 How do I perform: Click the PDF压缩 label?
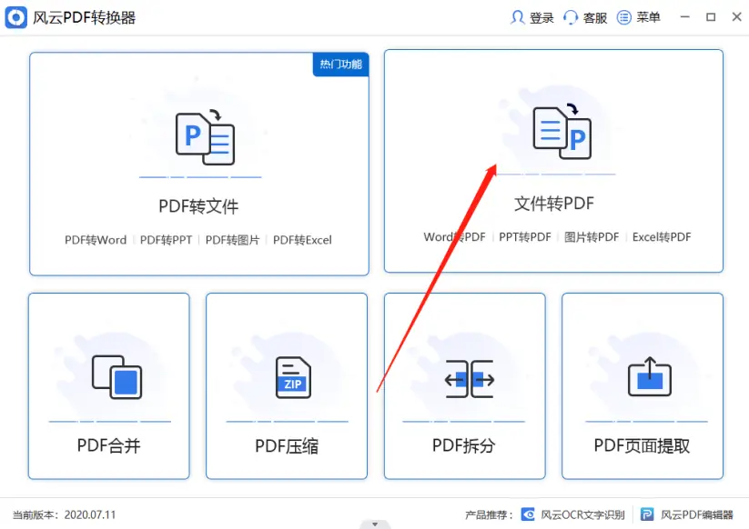[287, 446]
